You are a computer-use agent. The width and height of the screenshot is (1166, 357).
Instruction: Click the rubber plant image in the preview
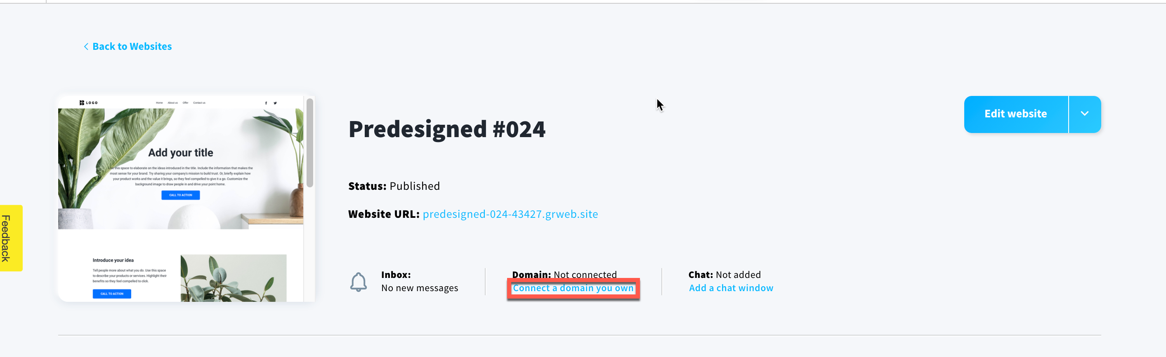(234, 278)
